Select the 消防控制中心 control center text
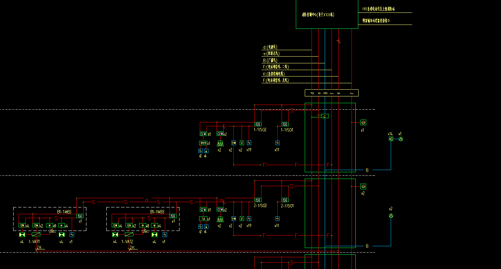Screen dimensions: 501x269 [x=318, y=15]
